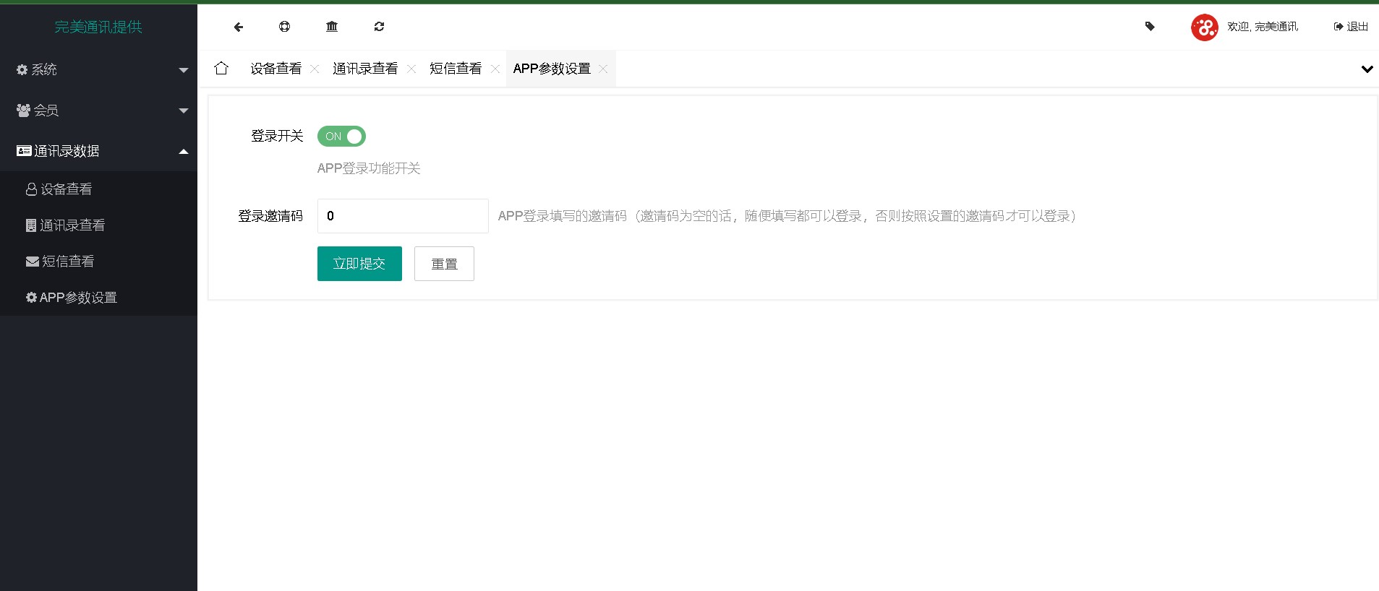Submit with 立即提交 button

tap(359, 264)
